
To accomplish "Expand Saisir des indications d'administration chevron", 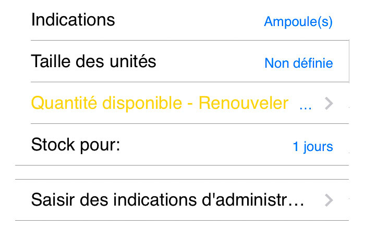I will [x=328, y=200].
